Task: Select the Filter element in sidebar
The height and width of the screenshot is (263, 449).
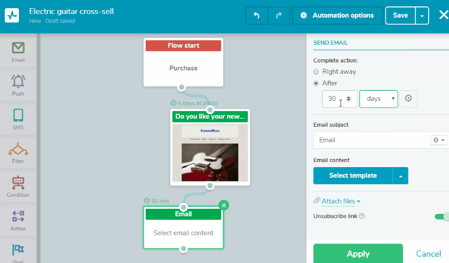Action: tap(18, 153)
